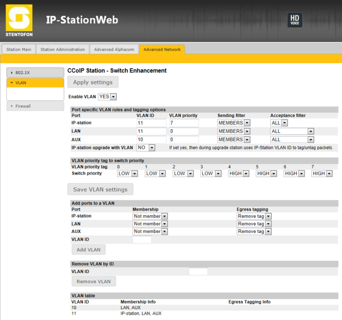The width and height of the screenshot is (342, 320).
Task: Click VLAN ID field under Remove VLAN
Action: 198,271
